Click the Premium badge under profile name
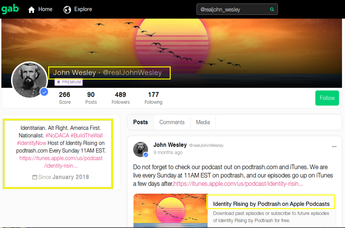This screenshot has width=345, height=228. 69,82
